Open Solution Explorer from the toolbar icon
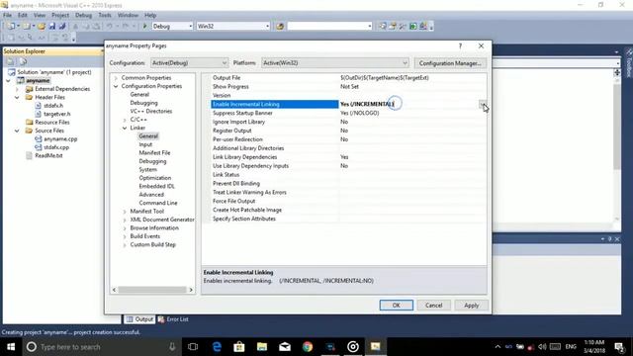 (382, 27)
